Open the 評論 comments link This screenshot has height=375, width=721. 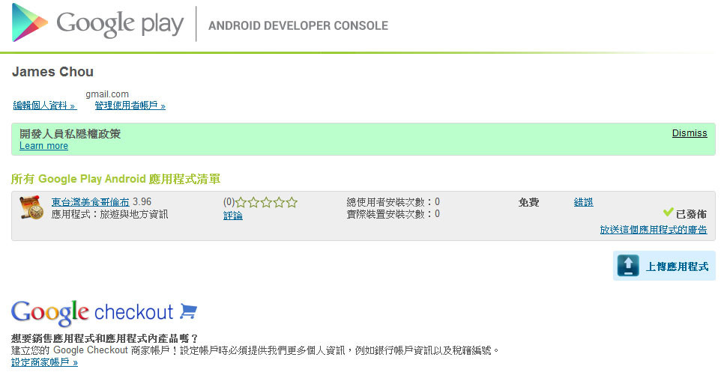click(232, 216)
